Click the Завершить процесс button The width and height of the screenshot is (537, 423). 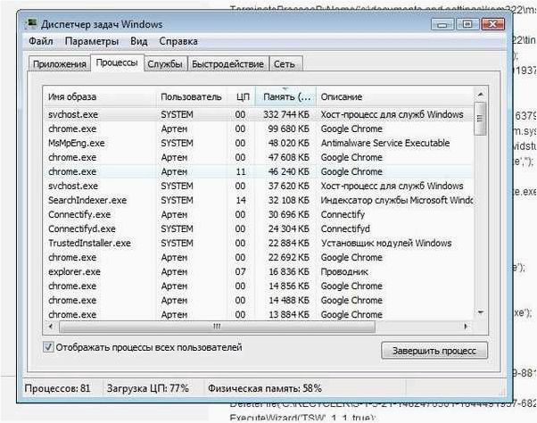pos(434,351)
